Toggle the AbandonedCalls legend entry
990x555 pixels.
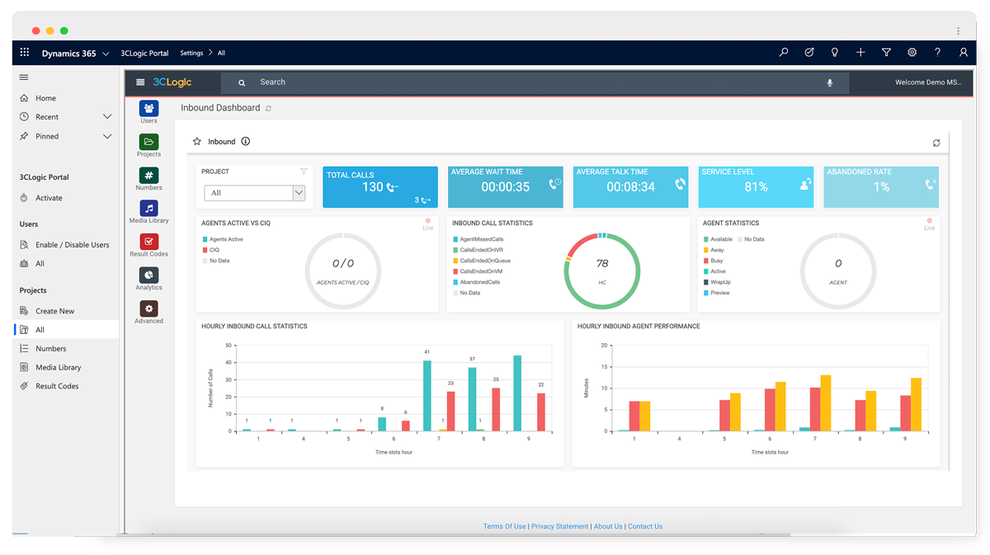click(477, 282)
